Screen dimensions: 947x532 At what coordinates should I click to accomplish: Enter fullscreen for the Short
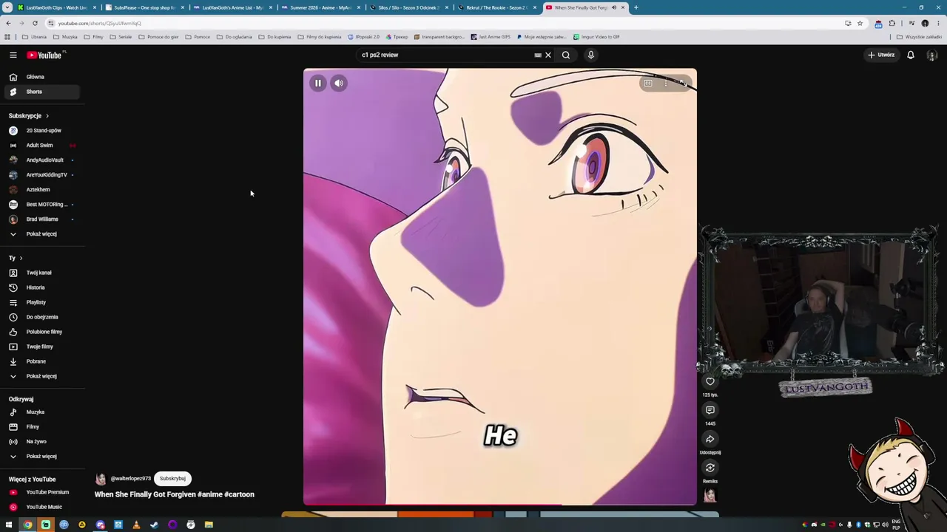683,83
